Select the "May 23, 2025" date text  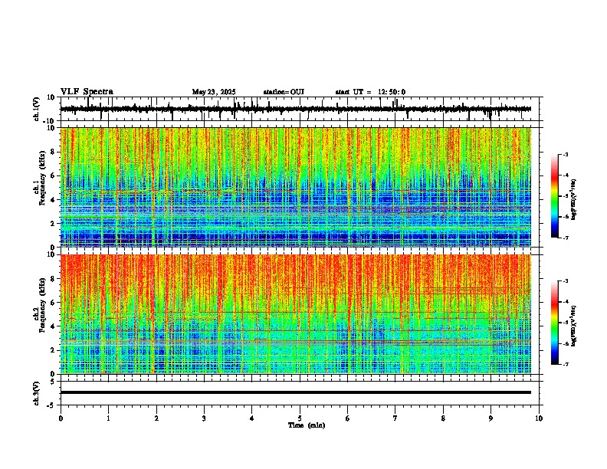pyautogui.click(x=214, y=92)
